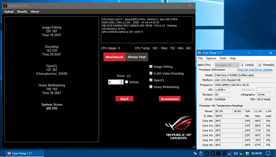Click the runs count input field
Viewport: 276px width, 157px height.
[114, 82]
